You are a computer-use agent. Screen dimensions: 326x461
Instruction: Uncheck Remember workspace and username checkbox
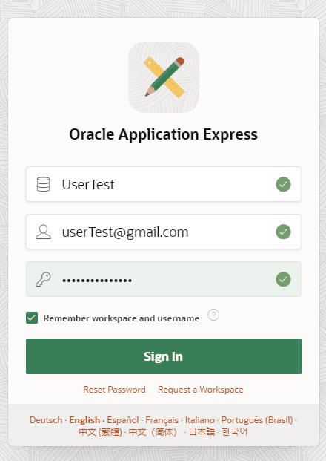(32, 318)
